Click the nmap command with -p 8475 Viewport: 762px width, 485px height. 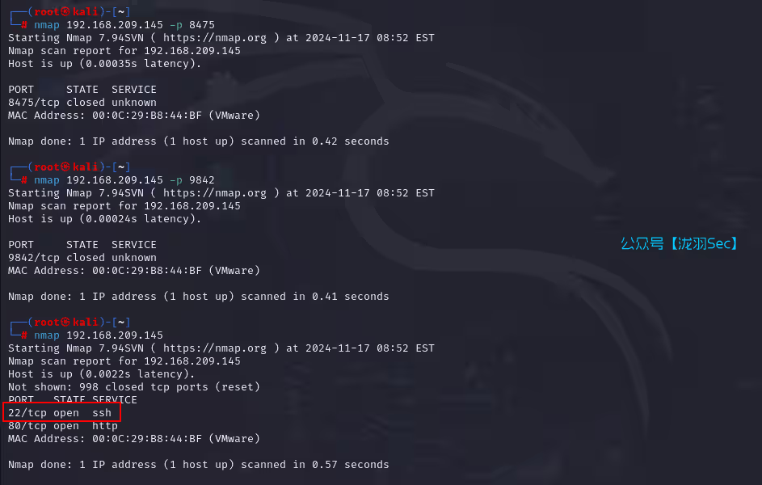click(124, 25)
